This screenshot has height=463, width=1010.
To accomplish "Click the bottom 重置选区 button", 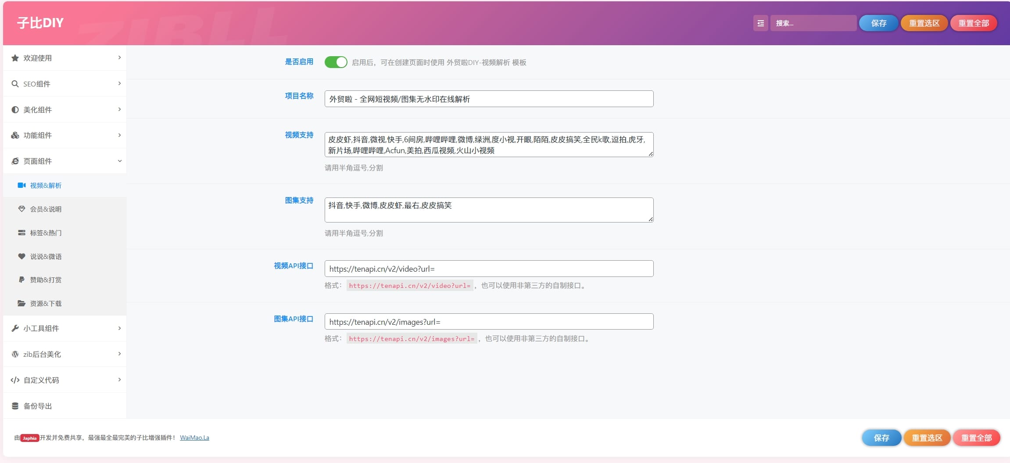I will click(x=927, y=438).
